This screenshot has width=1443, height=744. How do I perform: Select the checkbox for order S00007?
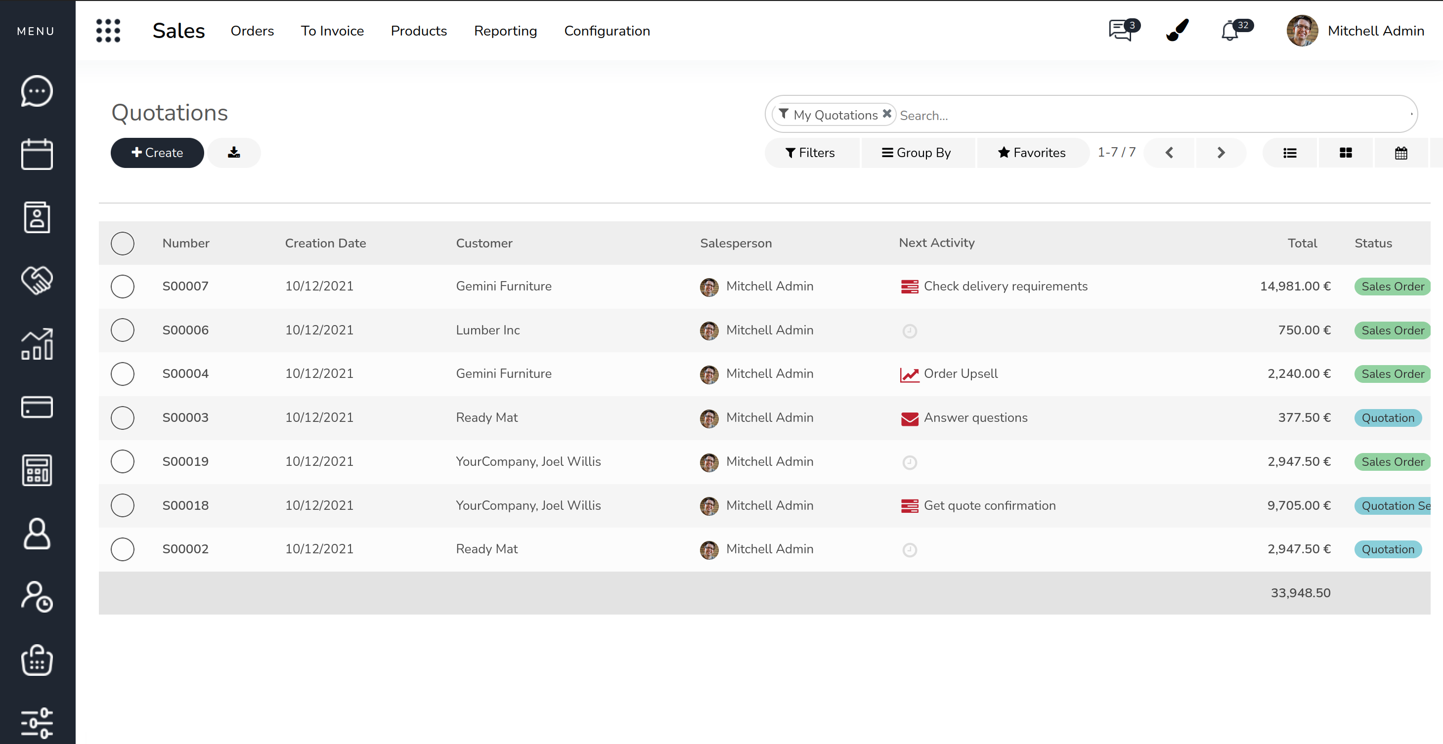122,286
